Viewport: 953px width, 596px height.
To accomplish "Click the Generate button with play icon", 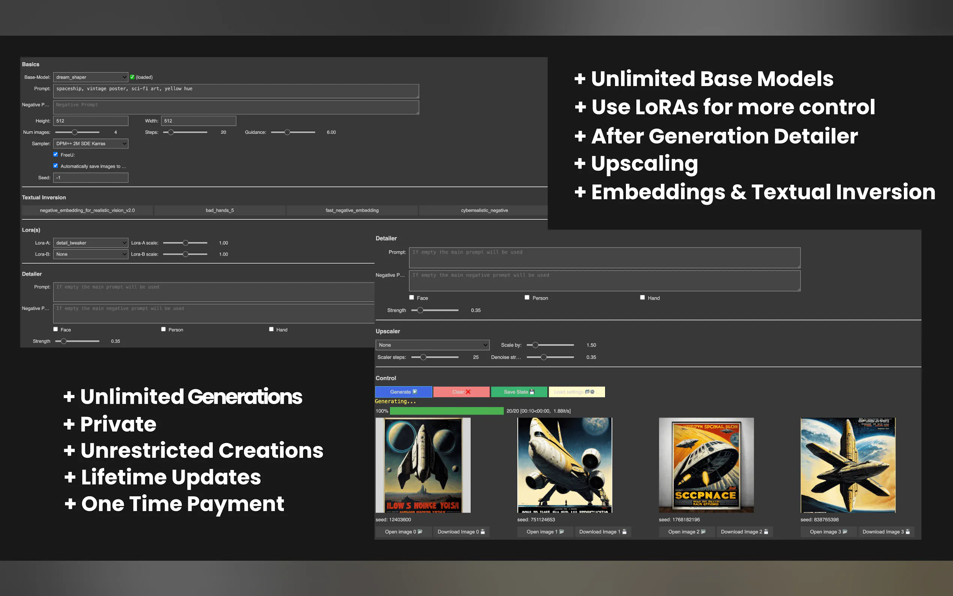I will (x=403, y=392).
